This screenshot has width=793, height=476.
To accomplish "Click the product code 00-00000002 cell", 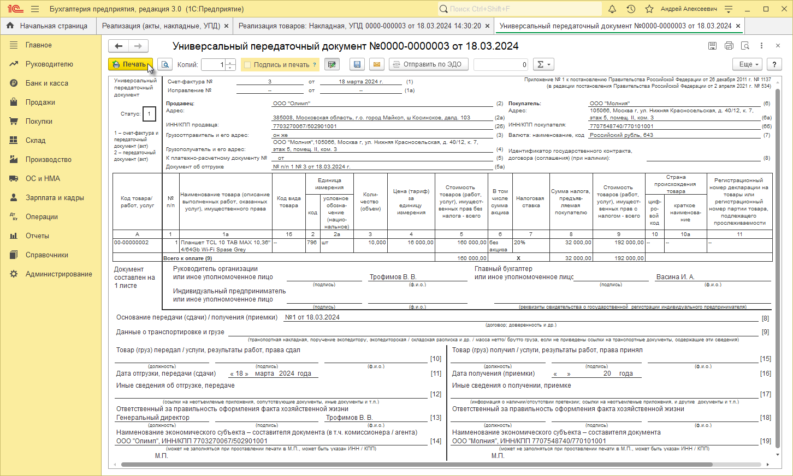I will (137, 245).
